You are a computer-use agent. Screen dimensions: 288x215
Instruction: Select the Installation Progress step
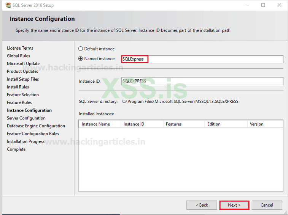(26, 141)
